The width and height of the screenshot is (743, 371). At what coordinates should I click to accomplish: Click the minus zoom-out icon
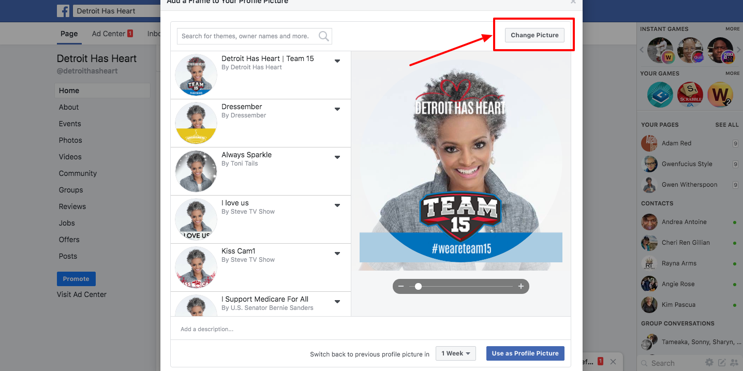[401, 286]
